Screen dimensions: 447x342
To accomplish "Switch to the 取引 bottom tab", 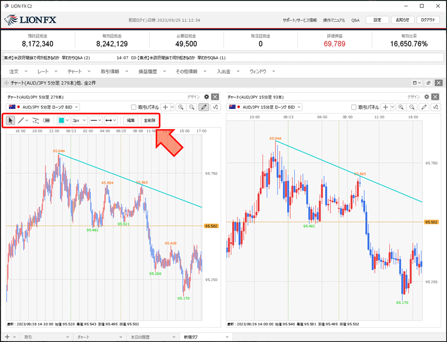I will pyautogui.click(x=47, y=337).
